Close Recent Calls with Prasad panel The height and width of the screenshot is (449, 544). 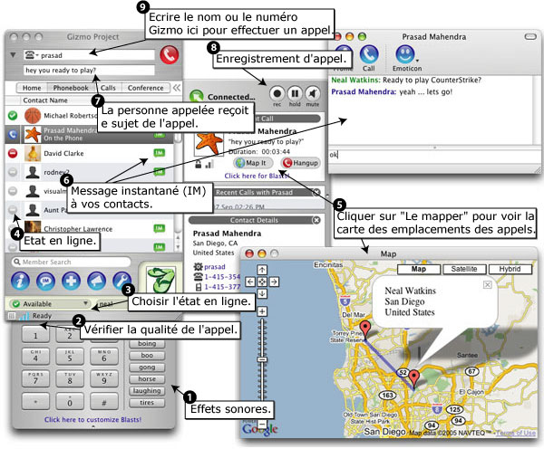pos(316,192)
